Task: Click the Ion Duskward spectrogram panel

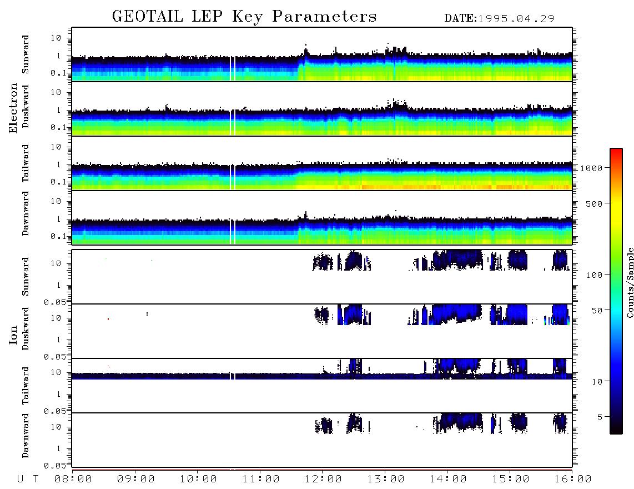Action: 322,331
